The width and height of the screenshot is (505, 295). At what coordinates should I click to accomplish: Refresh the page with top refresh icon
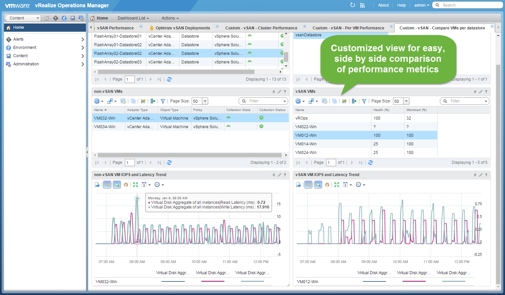[353, 5]
